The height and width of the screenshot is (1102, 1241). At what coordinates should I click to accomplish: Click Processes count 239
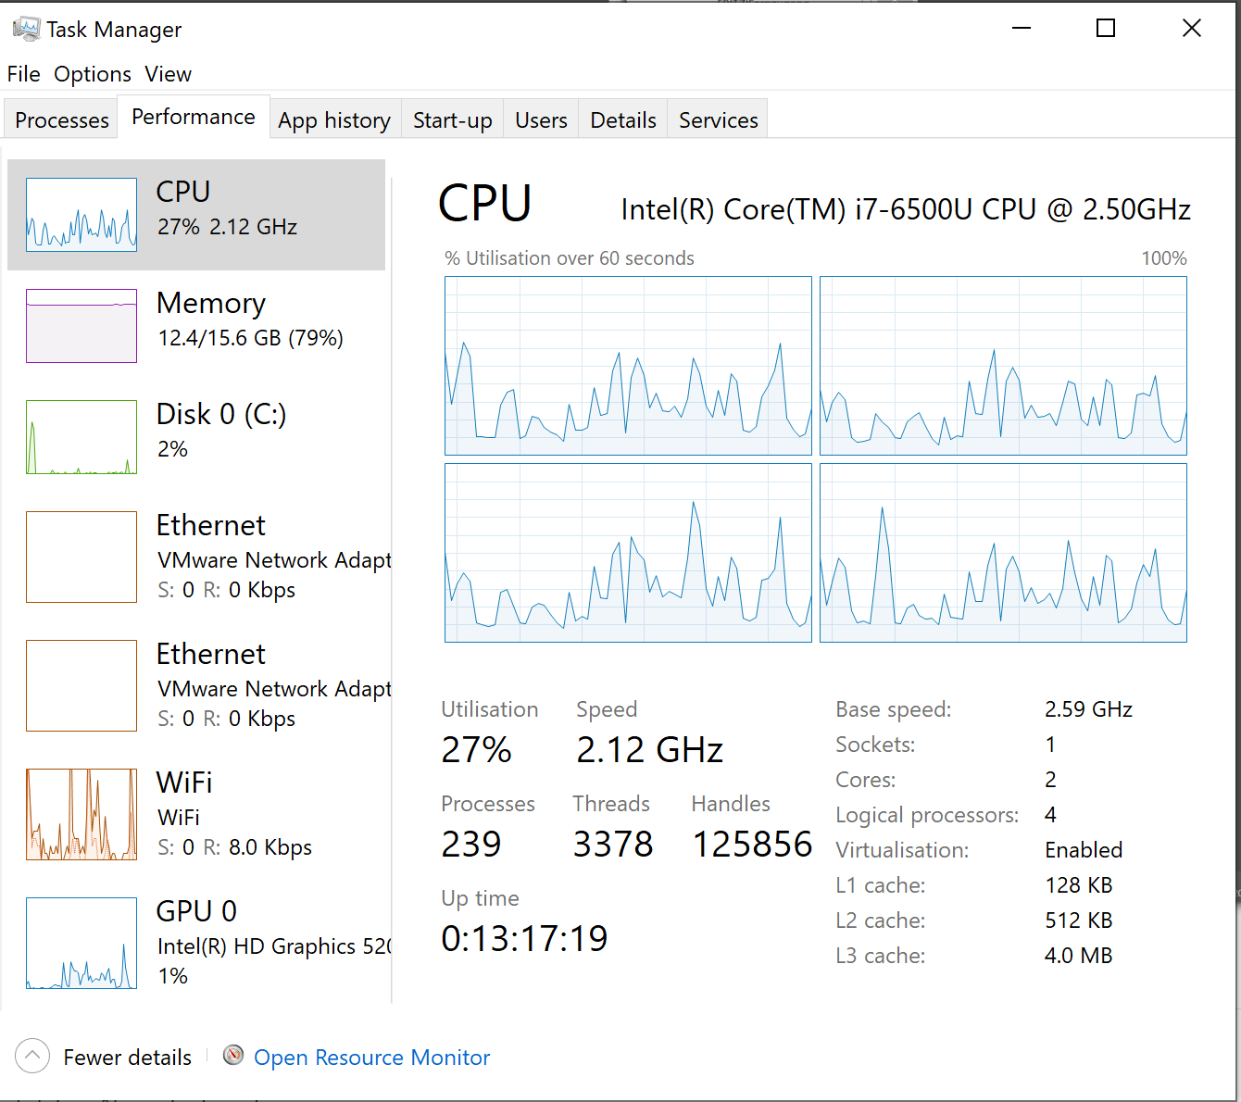(x=471, y=845)
